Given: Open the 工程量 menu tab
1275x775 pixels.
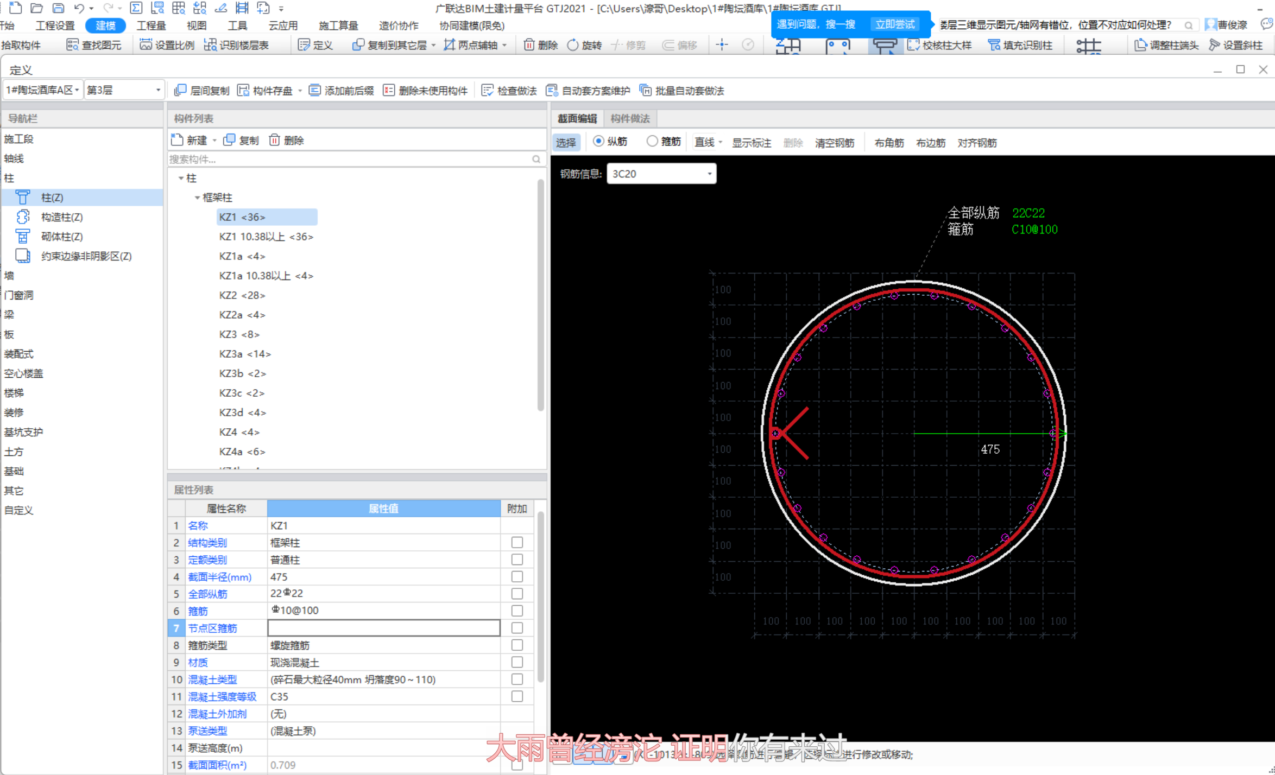Looking at the screenshot, I should click(x=151, y=26).
